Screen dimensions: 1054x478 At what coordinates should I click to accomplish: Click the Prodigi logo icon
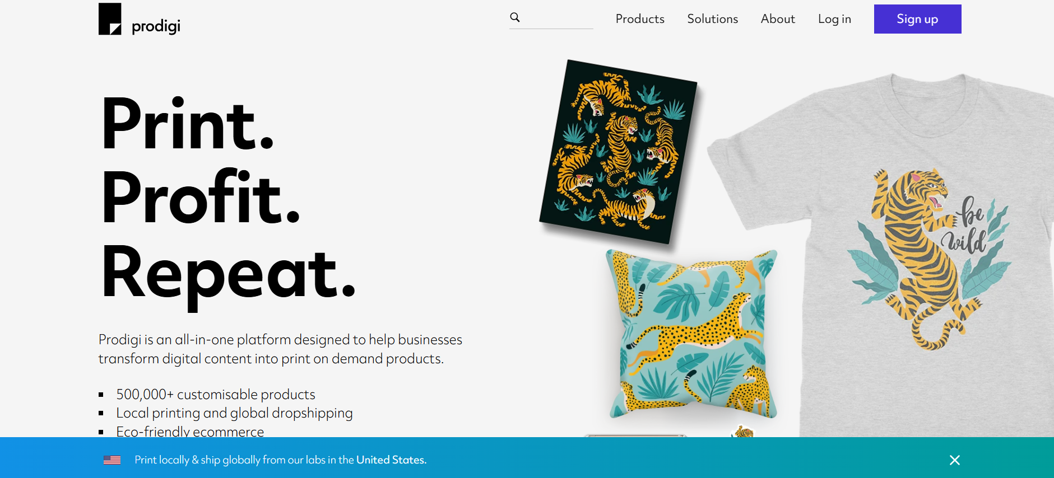pyautogui.click(x=110, y=19)
